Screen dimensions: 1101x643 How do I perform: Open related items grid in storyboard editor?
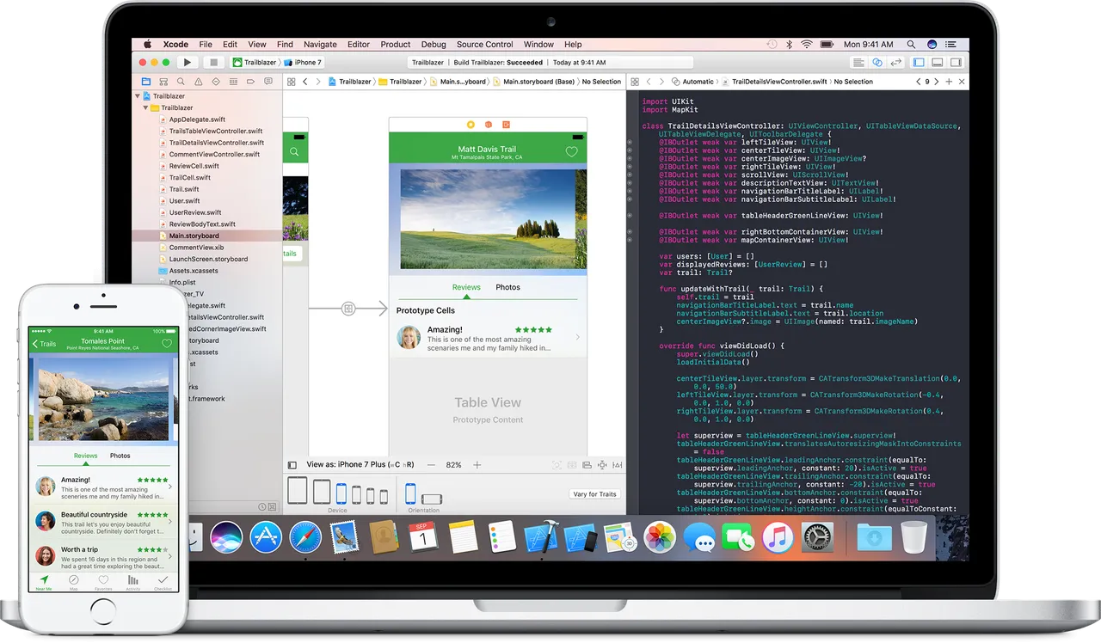tap(291, 82)
